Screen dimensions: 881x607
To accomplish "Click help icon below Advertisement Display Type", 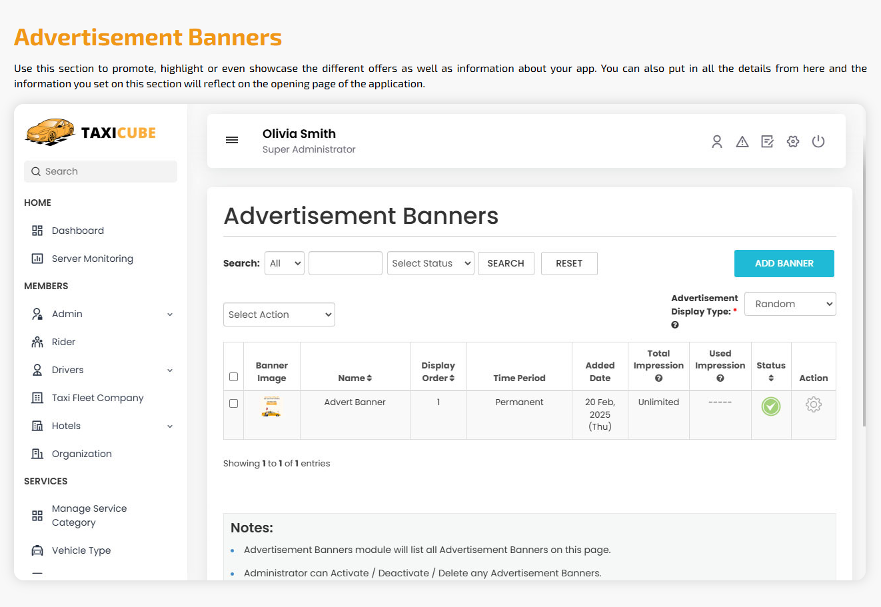I will click(x=675, y=325).
